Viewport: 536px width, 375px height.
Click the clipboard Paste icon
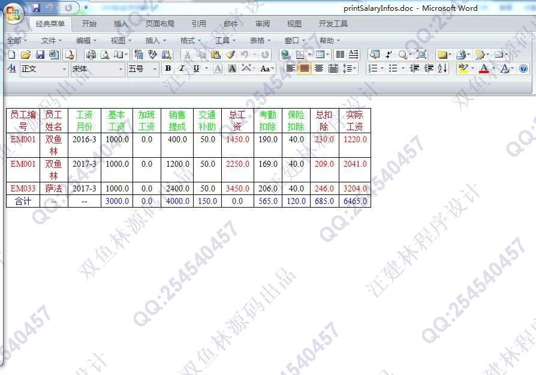click(215, 55)
